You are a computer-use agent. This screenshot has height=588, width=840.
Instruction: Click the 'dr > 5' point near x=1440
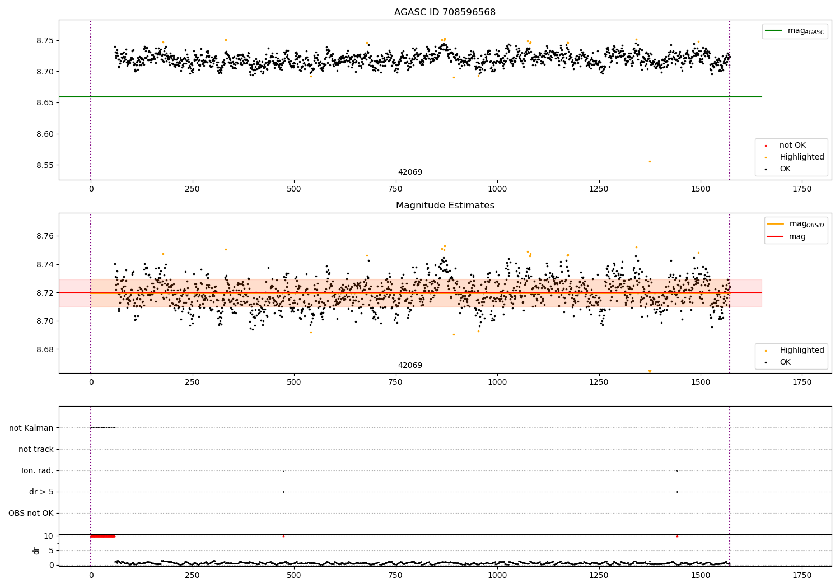[x=677, y=492]
